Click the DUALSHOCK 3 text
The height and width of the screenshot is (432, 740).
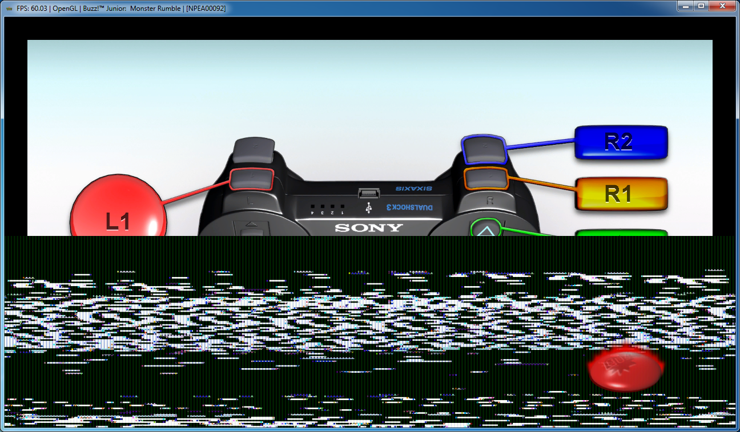click(x=409, y=207)
